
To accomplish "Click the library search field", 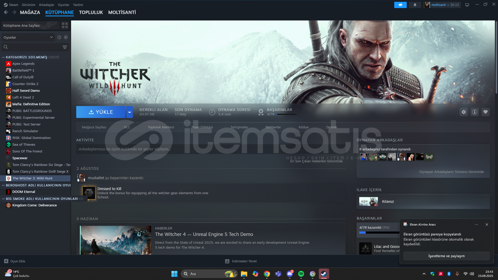I will tap(35, 47).
